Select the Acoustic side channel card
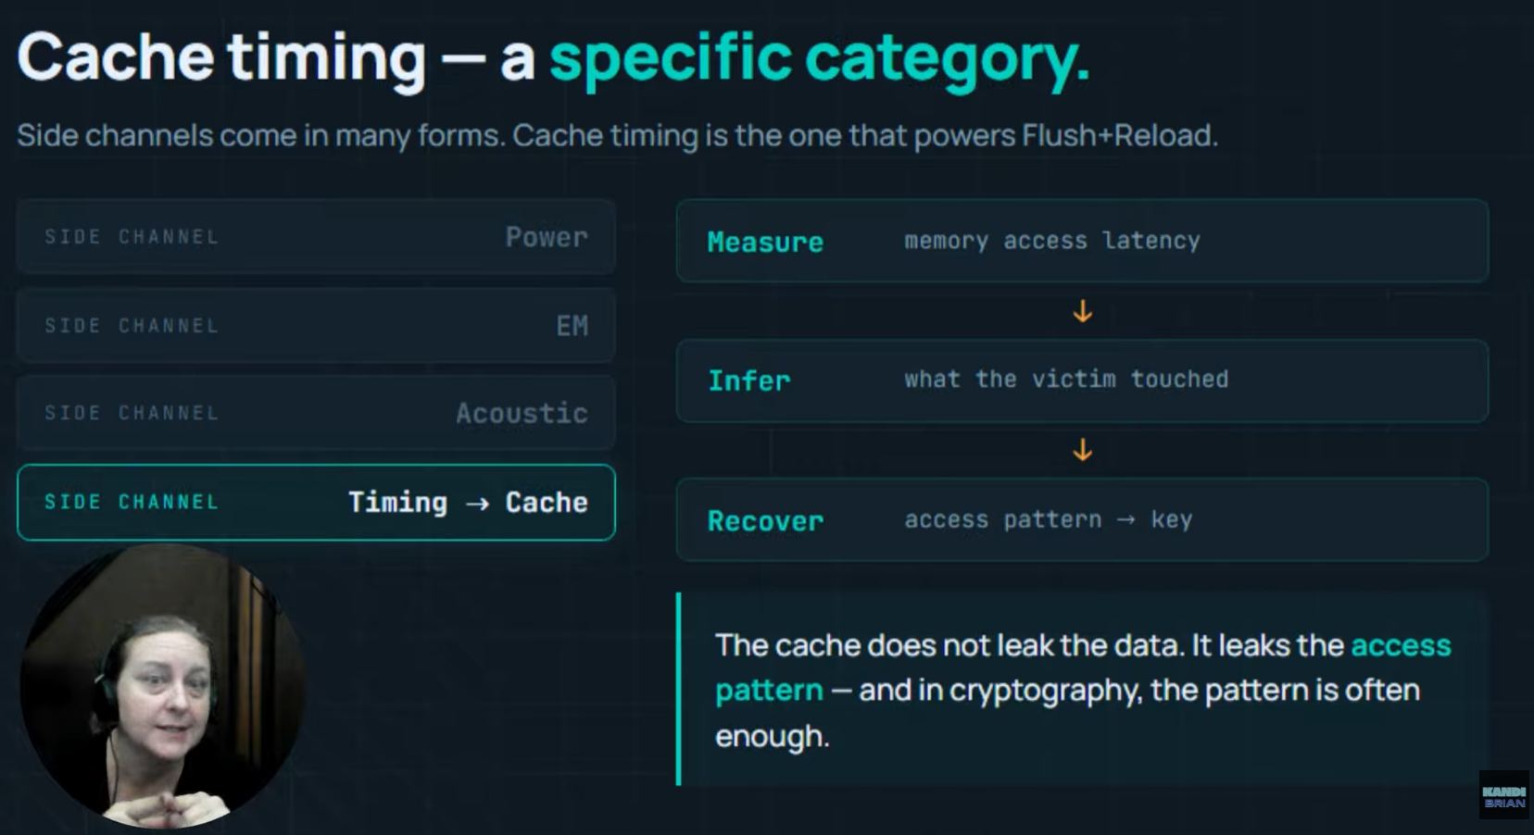 coord(316,412)
